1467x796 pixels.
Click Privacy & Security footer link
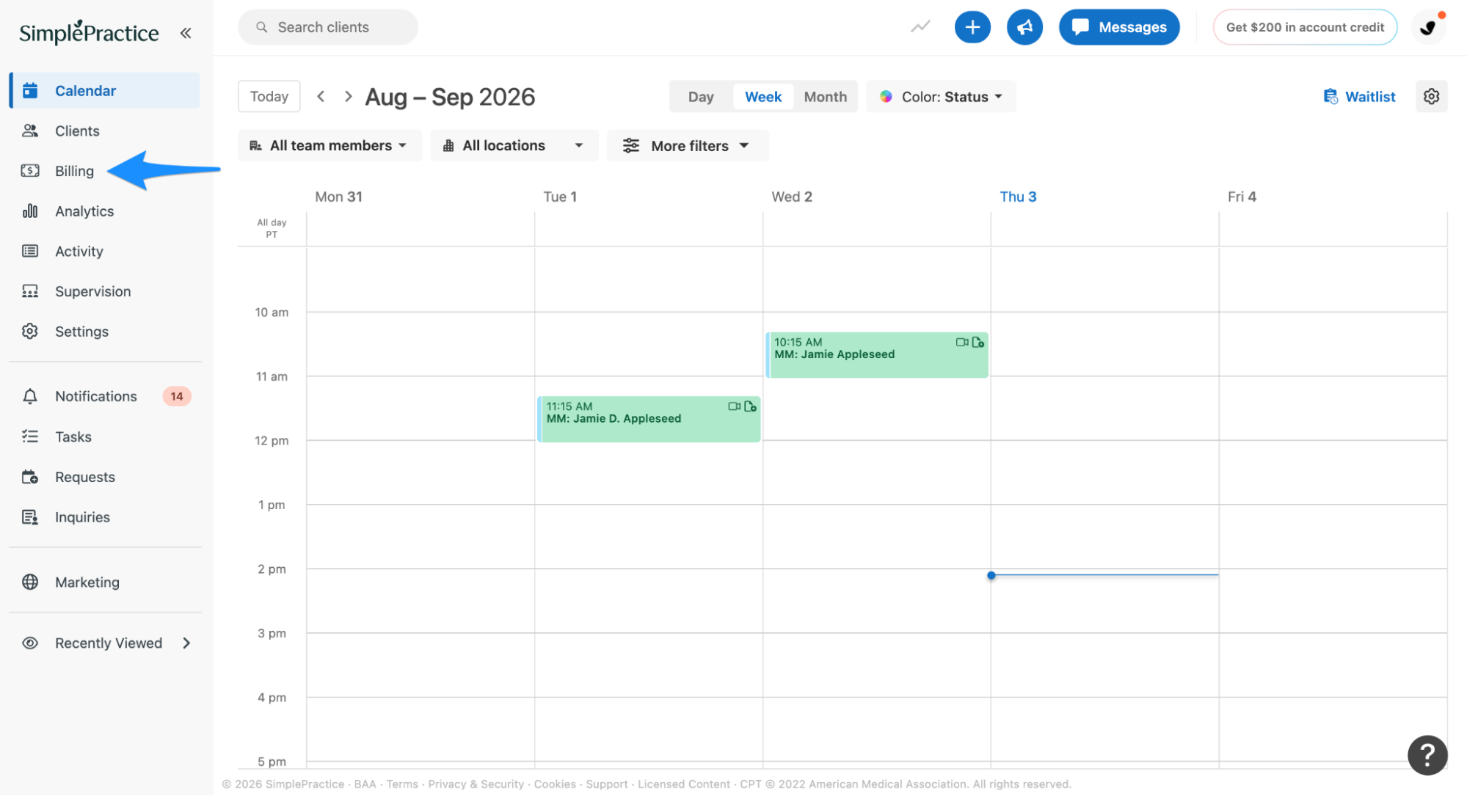pos(476,784)
